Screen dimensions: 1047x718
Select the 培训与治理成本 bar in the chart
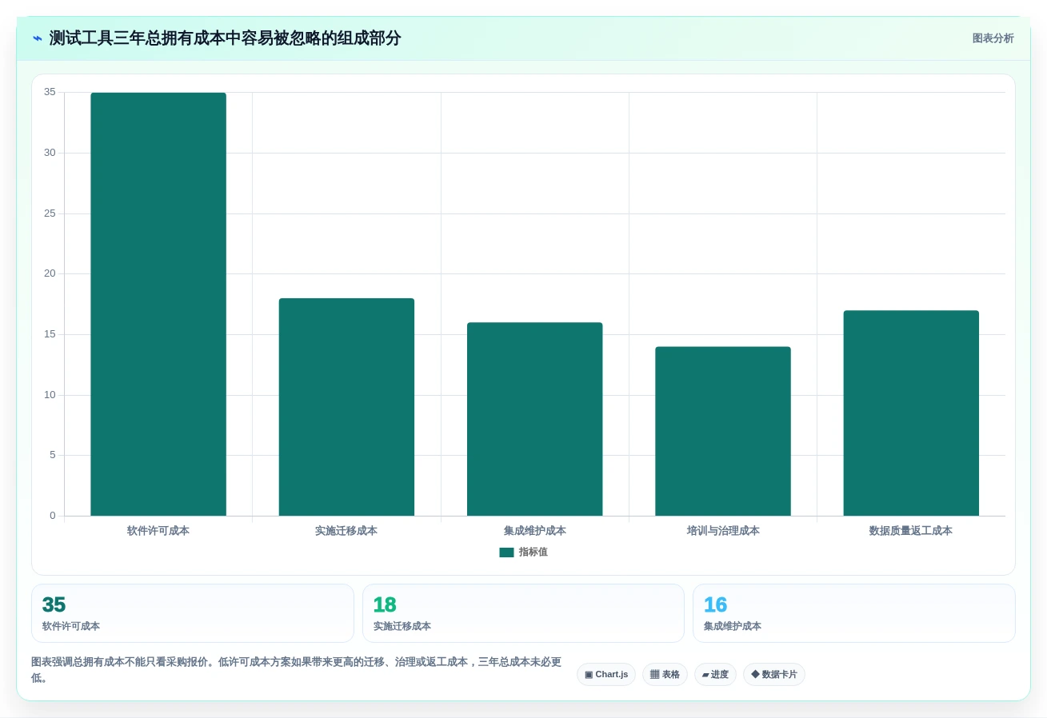point(723,431)
